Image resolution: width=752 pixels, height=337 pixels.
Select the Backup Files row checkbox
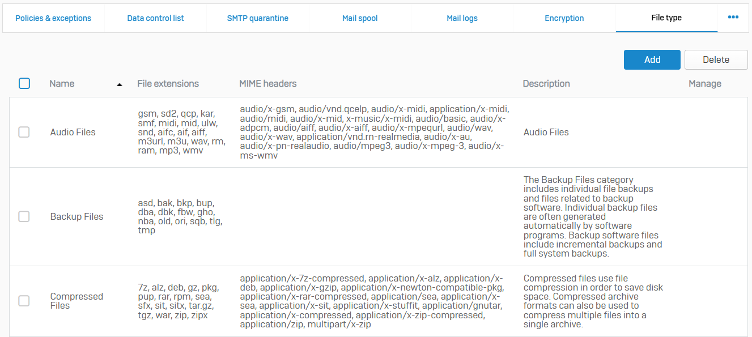tap(24, 216)
